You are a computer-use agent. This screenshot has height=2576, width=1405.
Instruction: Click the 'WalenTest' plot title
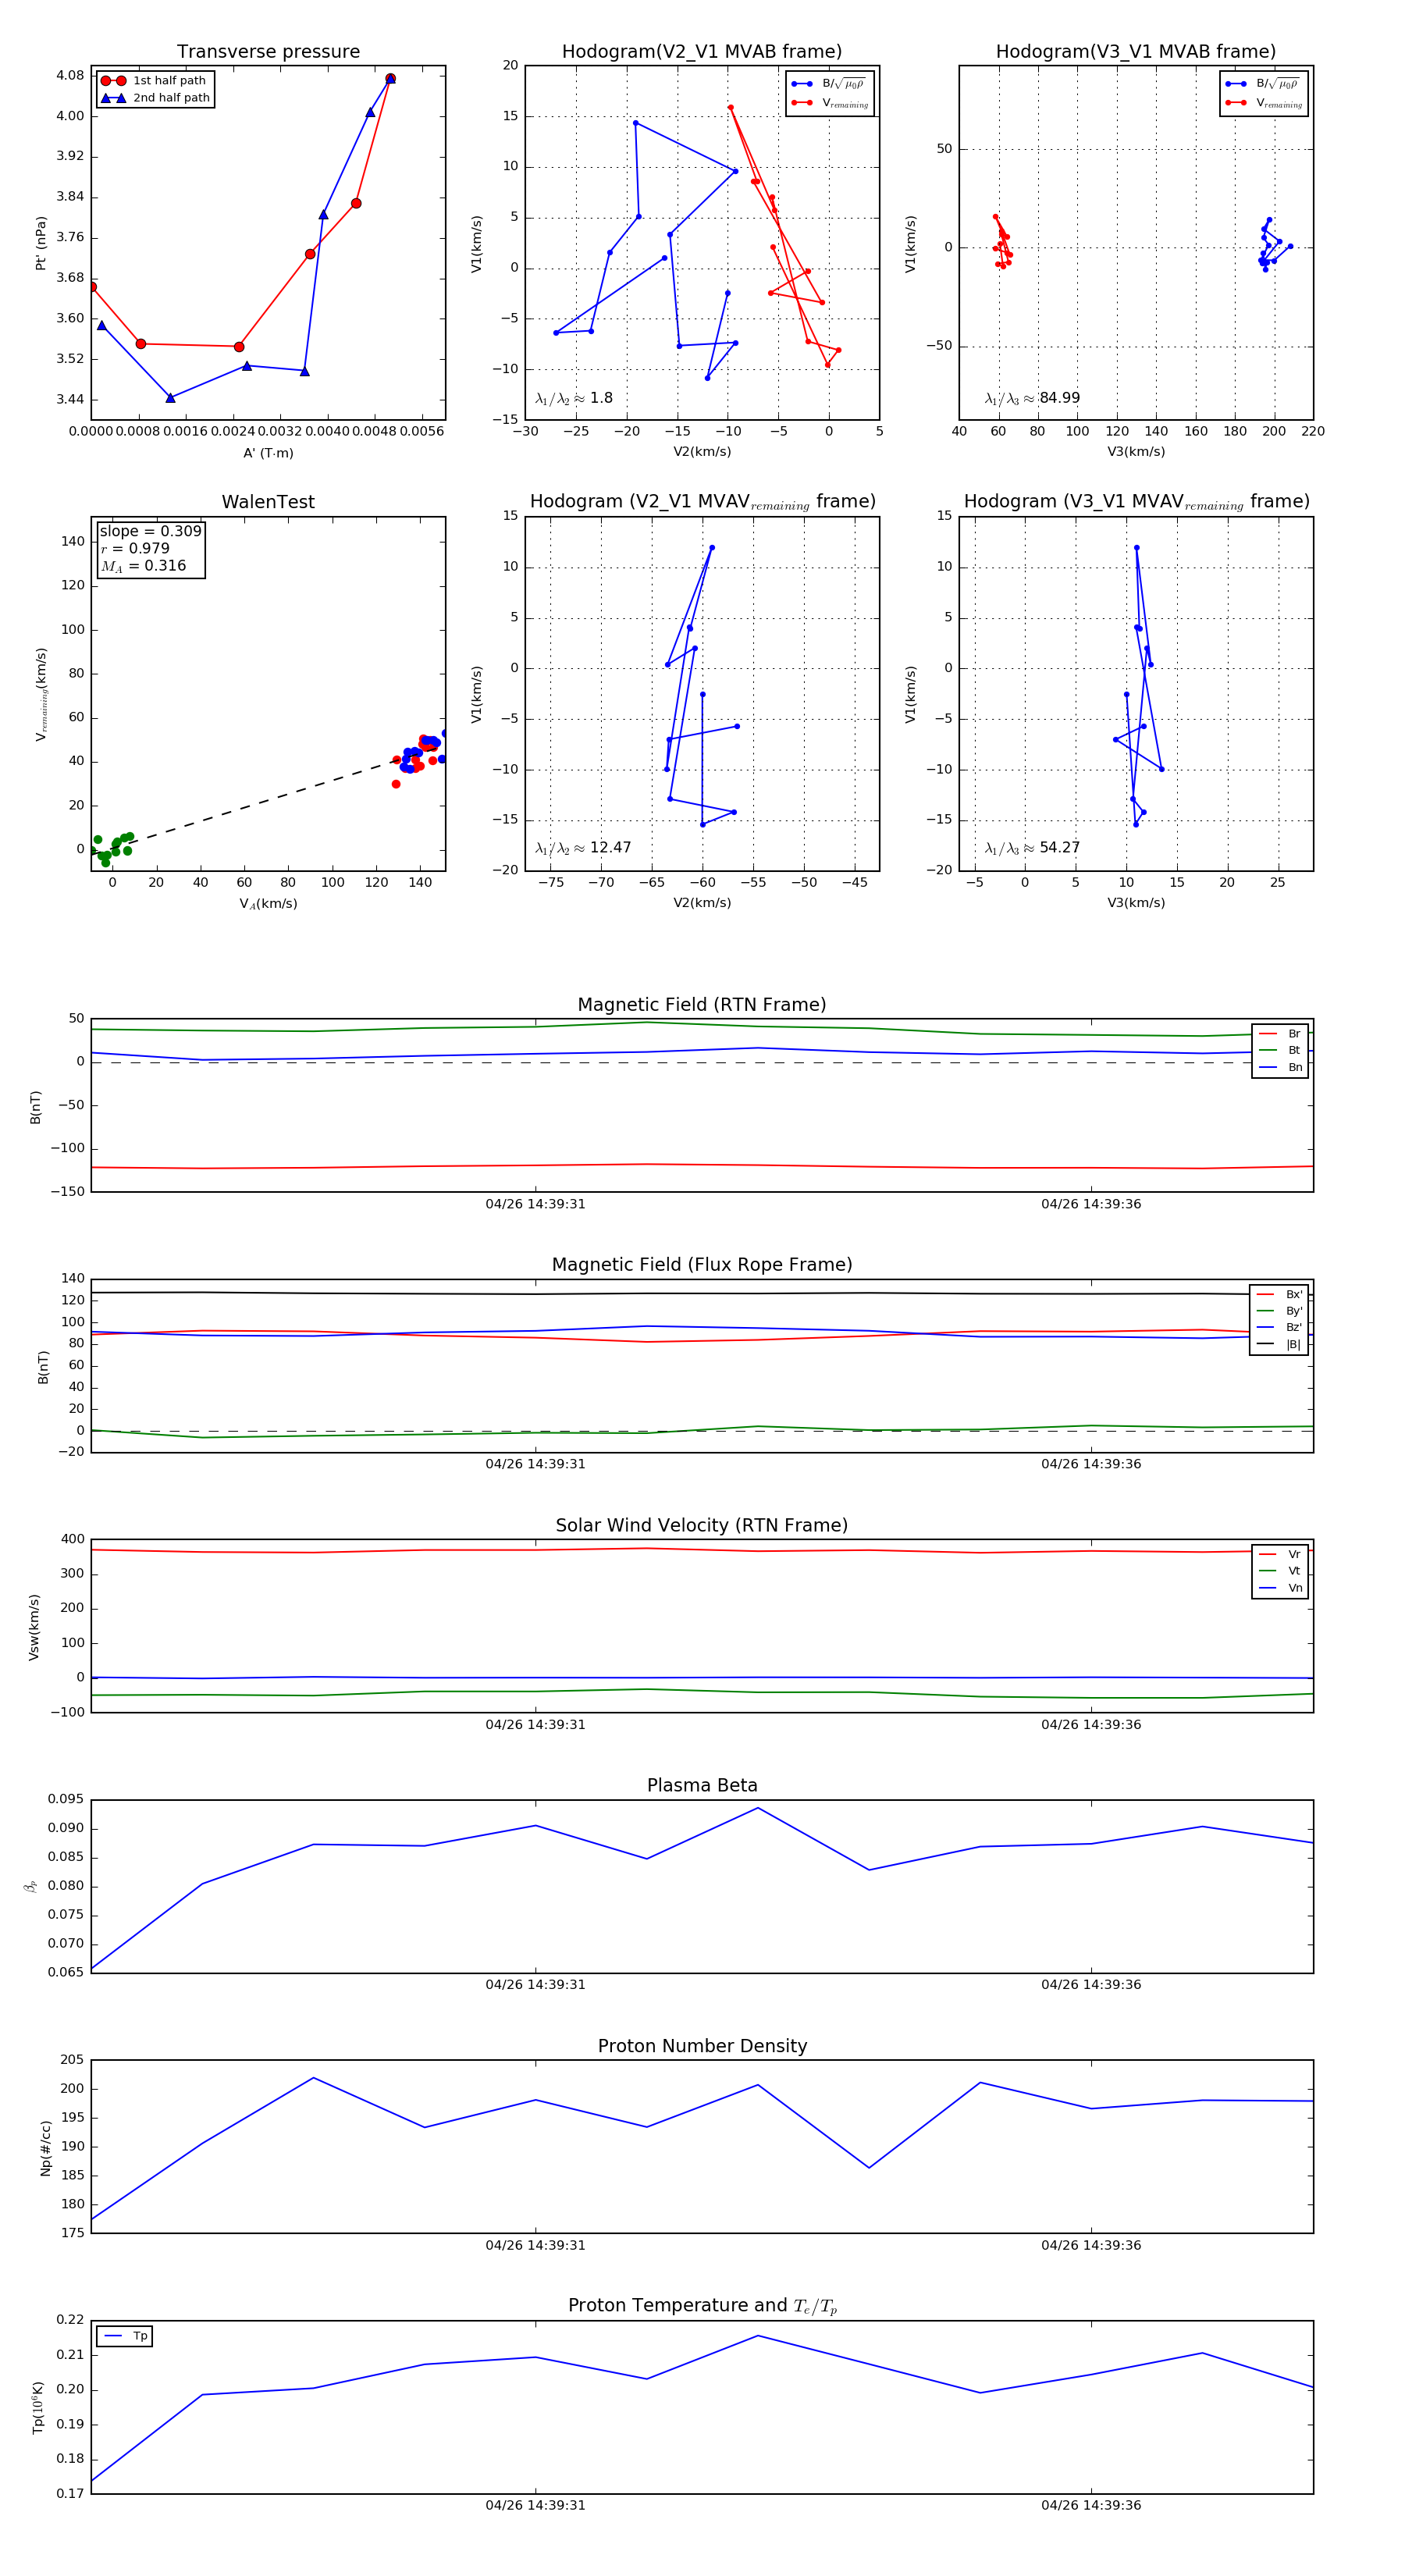point(268,502)
